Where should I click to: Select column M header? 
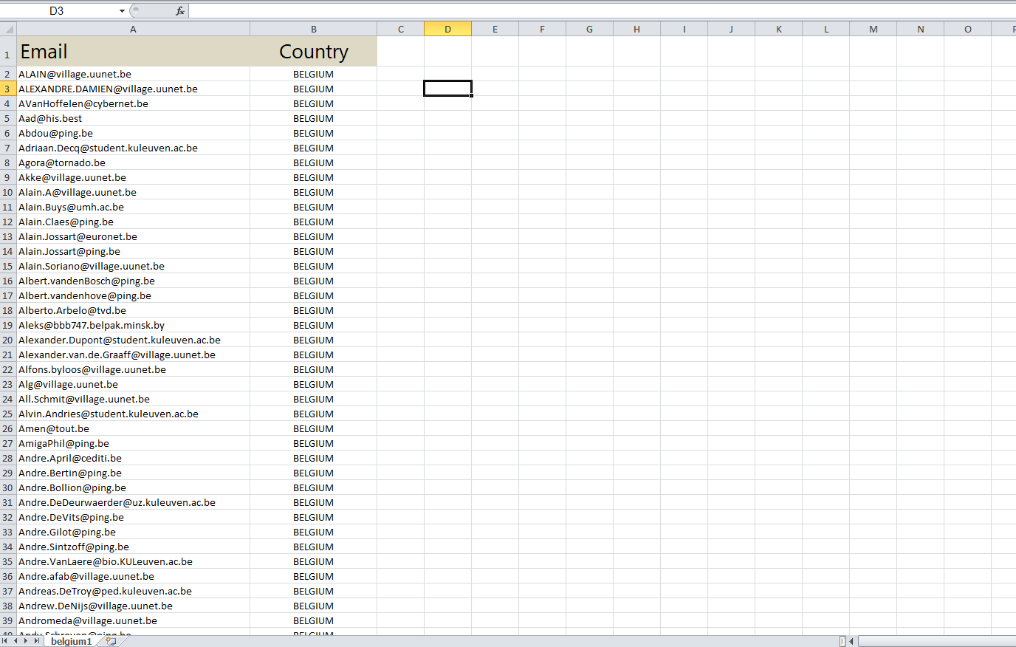click(873, 30)
